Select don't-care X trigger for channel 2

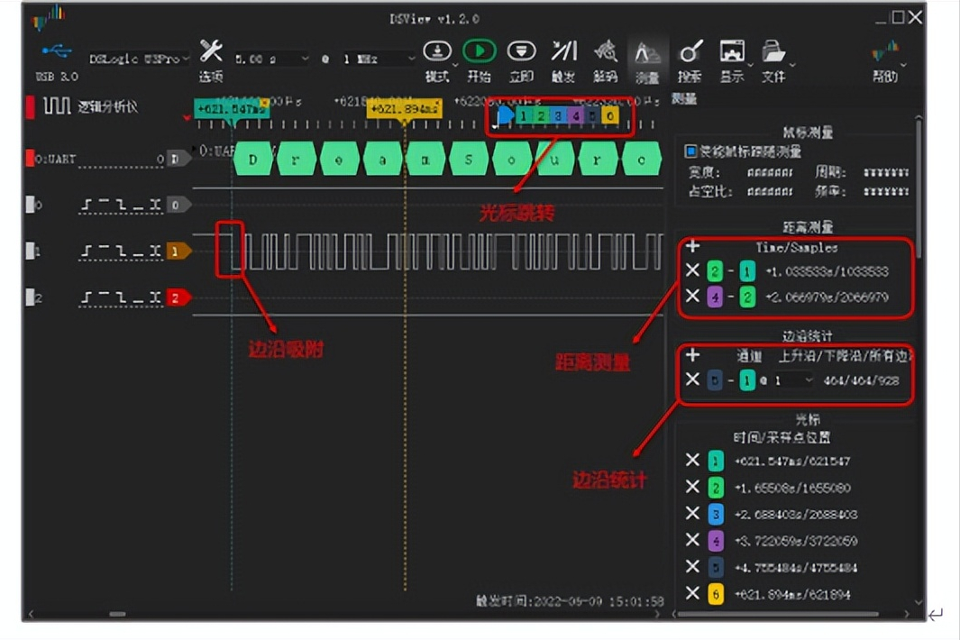click(156, 297)
